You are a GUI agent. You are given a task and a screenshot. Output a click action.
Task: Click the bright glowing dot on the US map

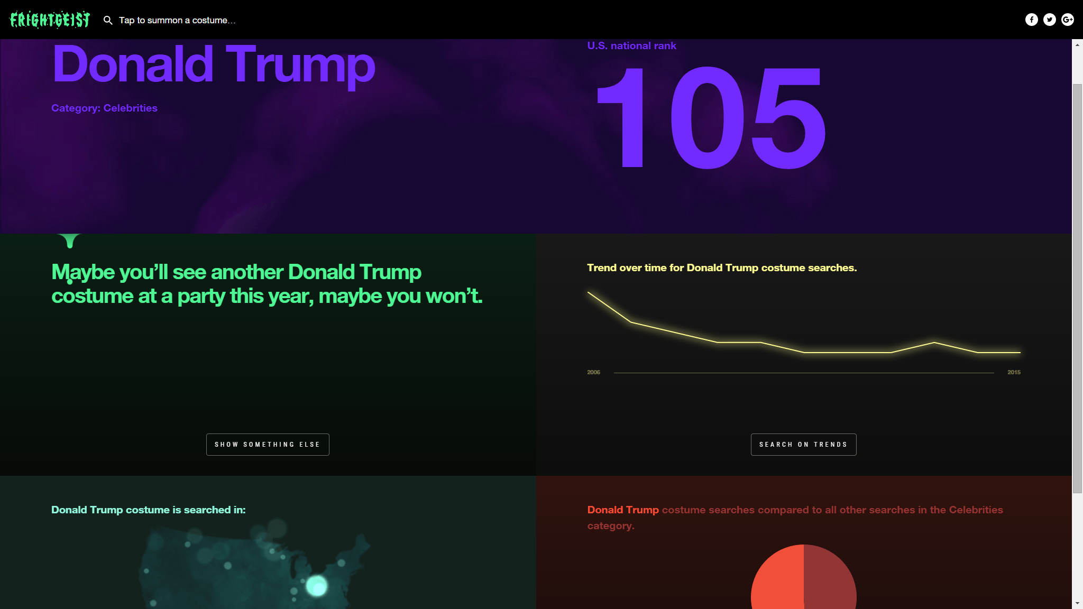point(317,586)
